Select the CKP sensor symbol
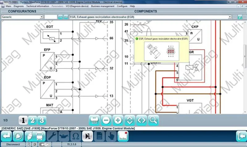This screenshot has height=147, width=247. click(195, 36)
